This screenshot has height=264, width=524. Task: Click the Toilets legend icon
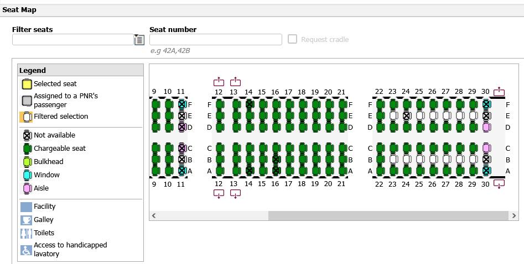(x=26, y=233)
